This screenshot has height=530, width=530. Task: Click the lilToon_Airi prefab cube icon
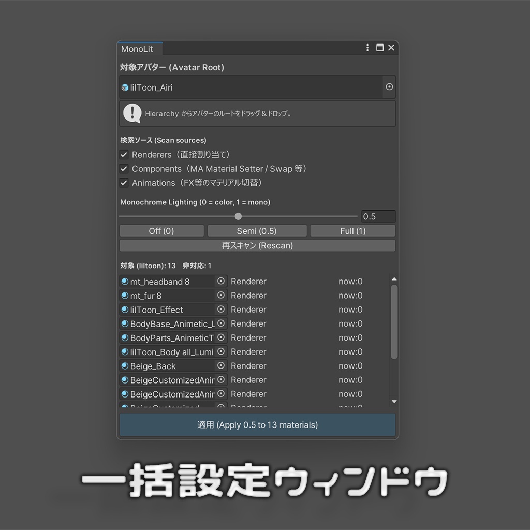(x=125, y=87)
